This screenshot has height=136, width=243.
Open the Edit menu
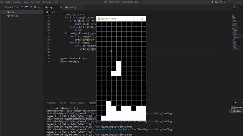pos(8,2)
